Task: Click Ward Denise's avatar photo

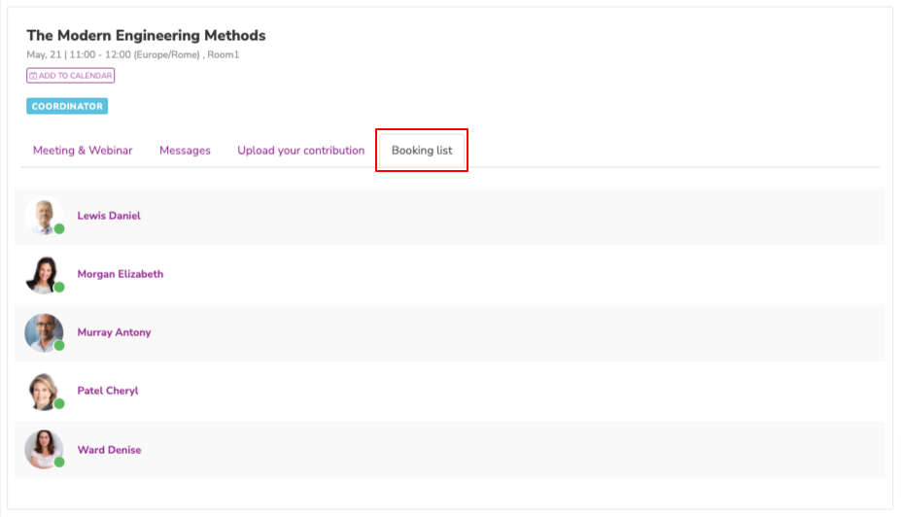Action: pos(44,449)
